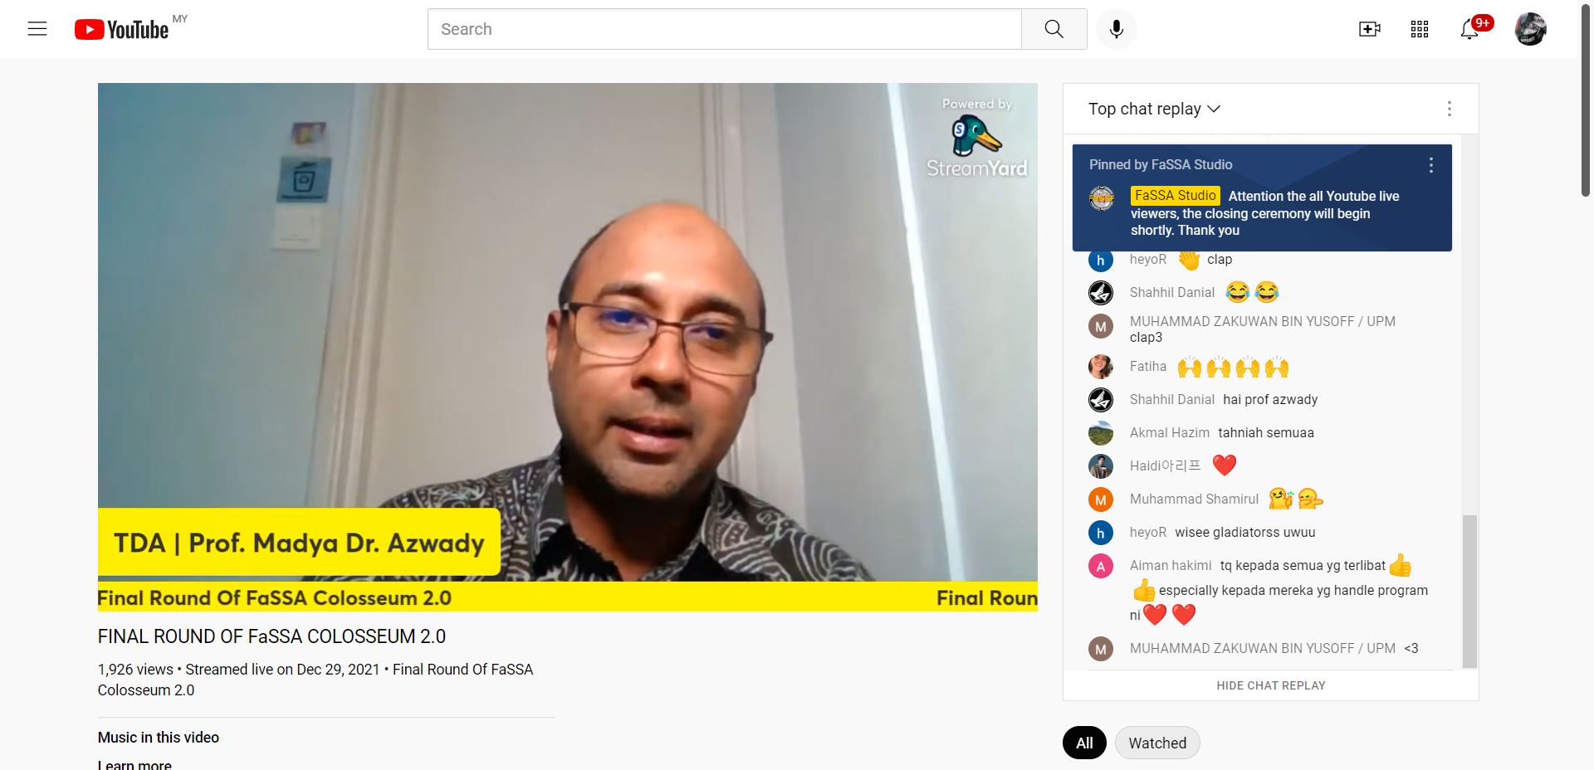Open Learn more link under Music
Viewport: 1594px width, 770px height.
click(134, 764)
